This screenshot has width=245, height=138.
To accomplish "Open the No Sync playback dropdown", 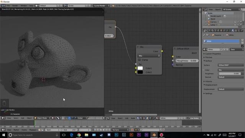I will click(x=120, y=130).
